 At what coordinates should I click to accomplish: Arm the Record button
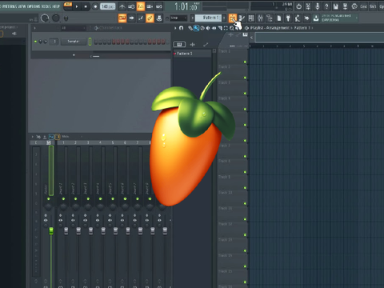coord(95,6)
